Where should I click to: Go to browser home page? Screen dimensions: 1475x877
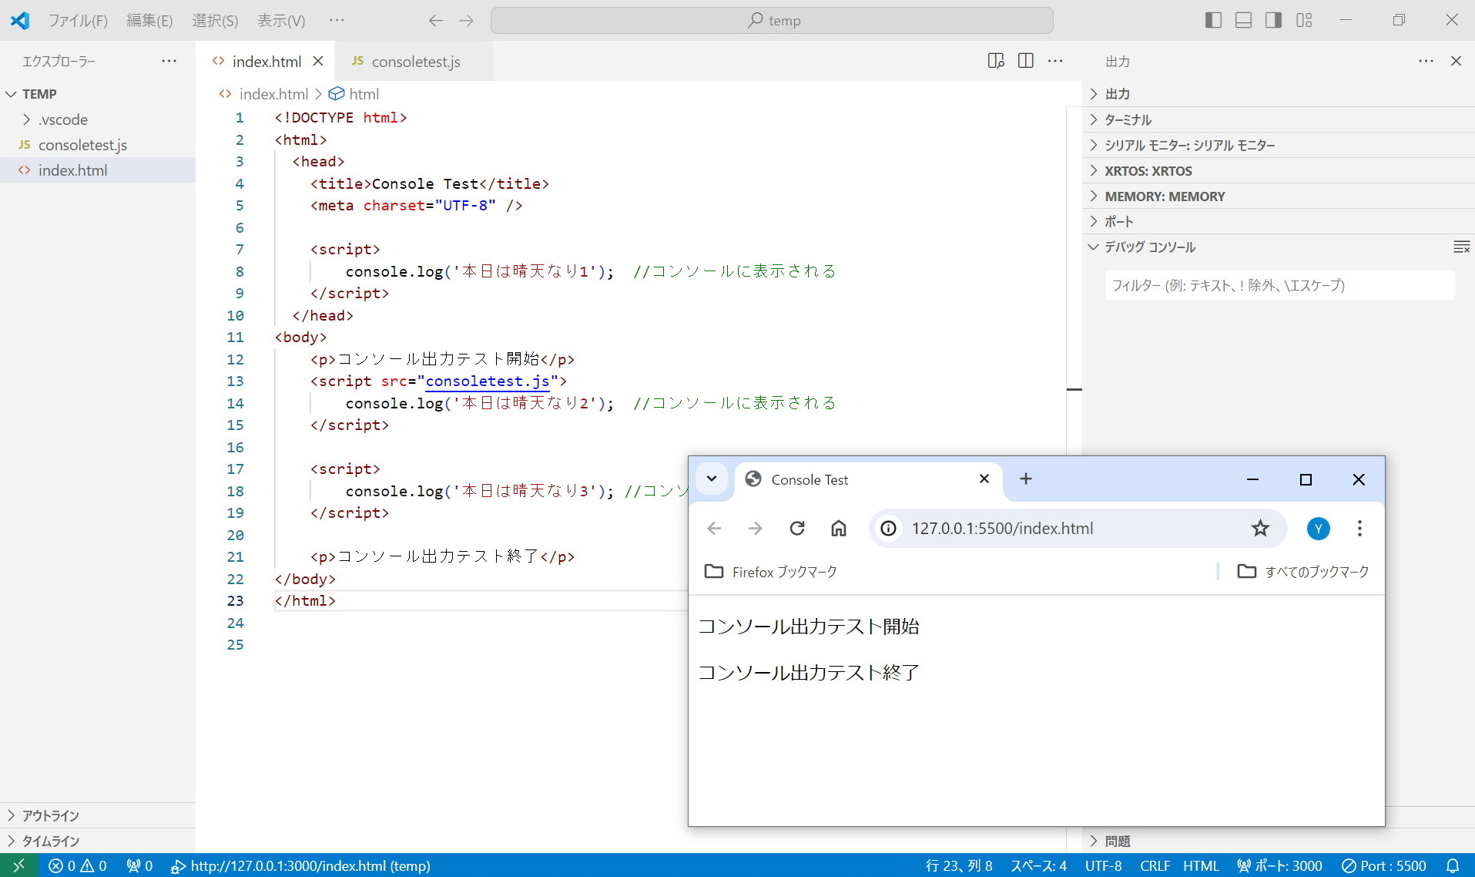839,528
